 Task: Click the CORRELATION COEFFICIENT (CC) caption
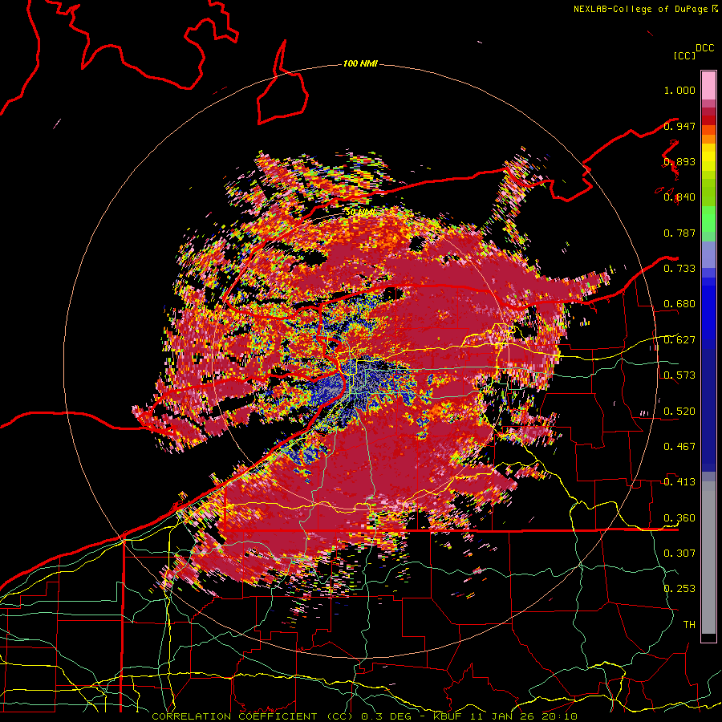pos(253,716)
